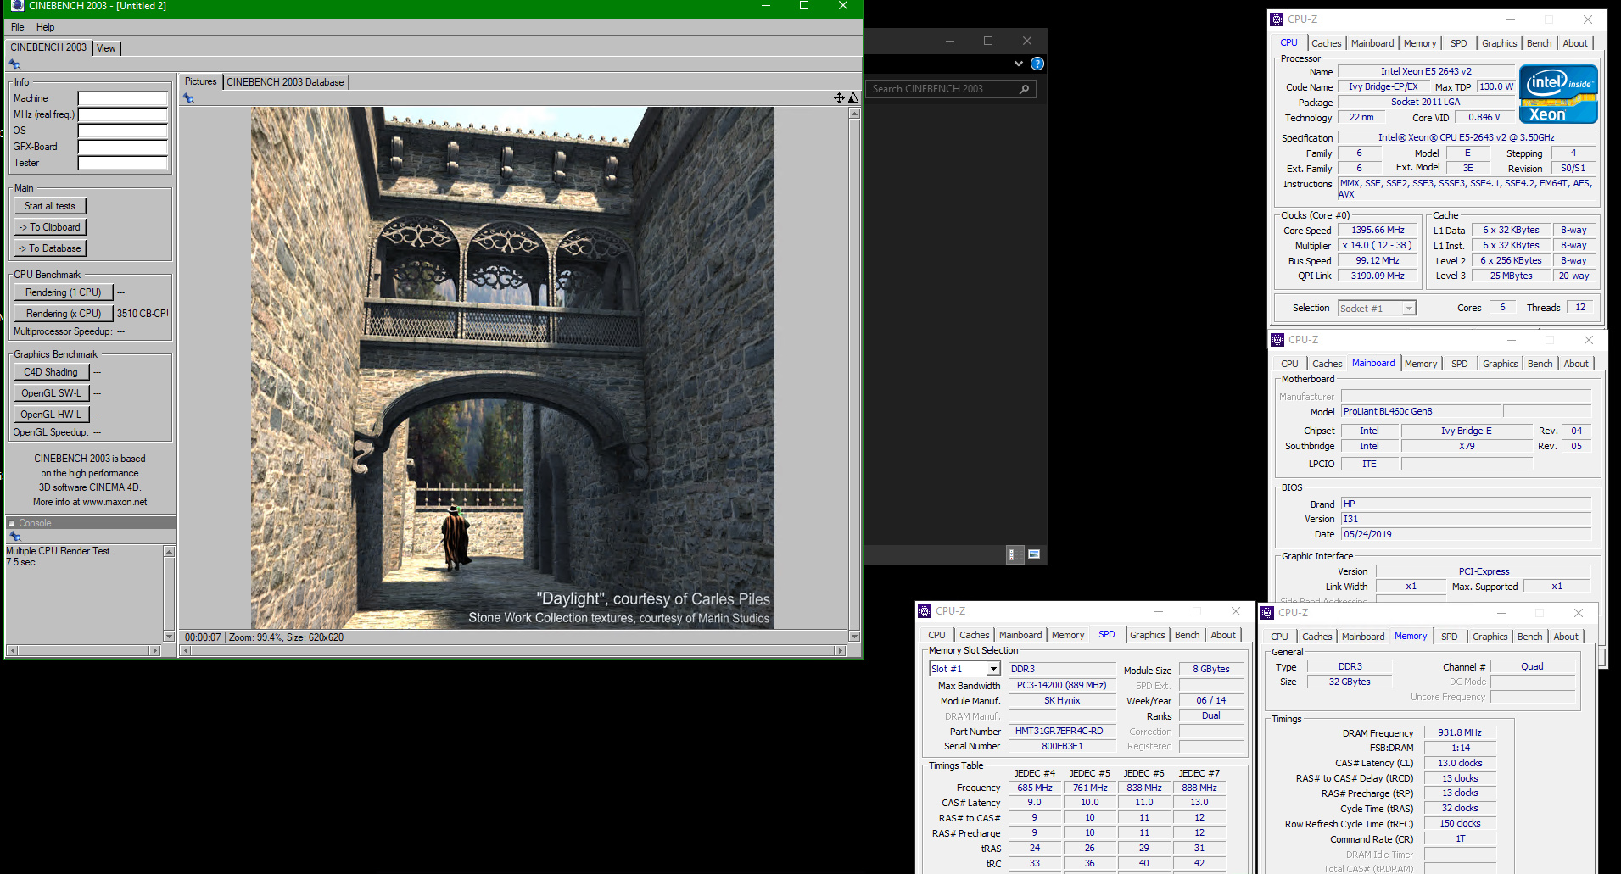1621x874 pixels.
Task: Click the triangle icon above the picture
Action: (853, 98)
